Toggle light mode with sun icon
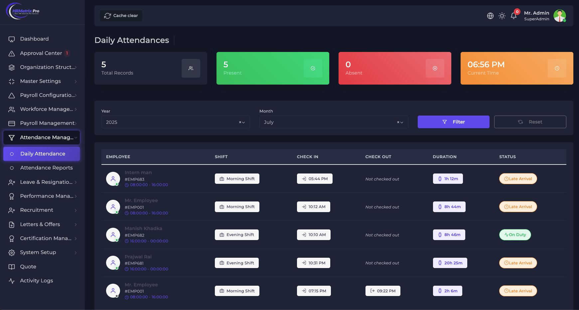 [x=502, y=16]
